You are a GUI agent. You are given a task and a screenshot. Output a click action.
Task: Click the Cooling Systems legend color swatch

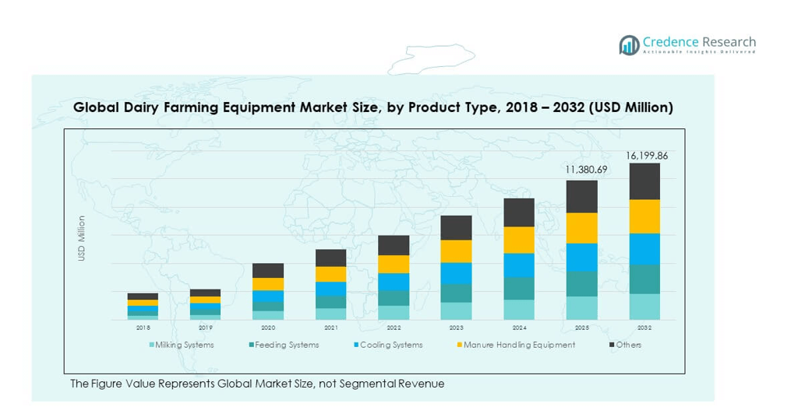(x=356, y=345)
